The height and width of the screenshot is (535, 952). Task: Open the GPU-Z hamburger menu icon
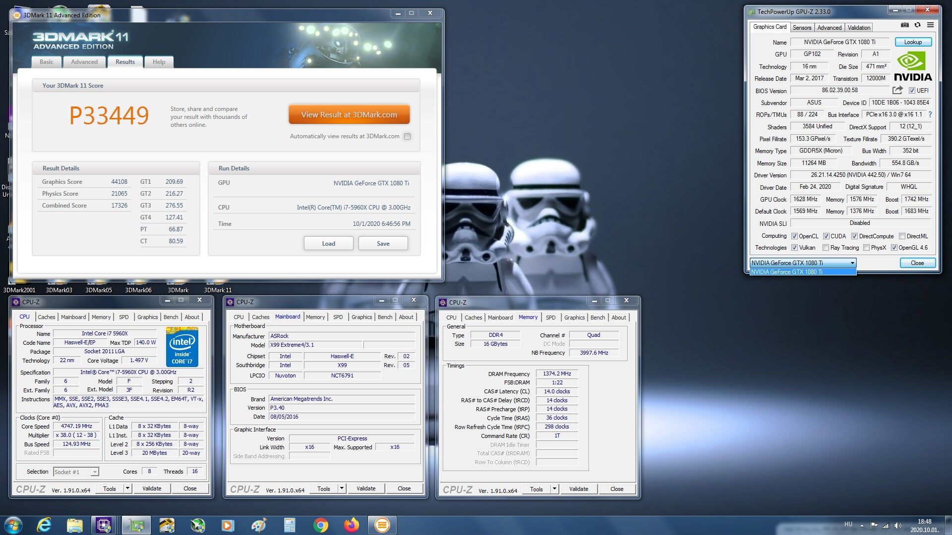coord(931,25)
